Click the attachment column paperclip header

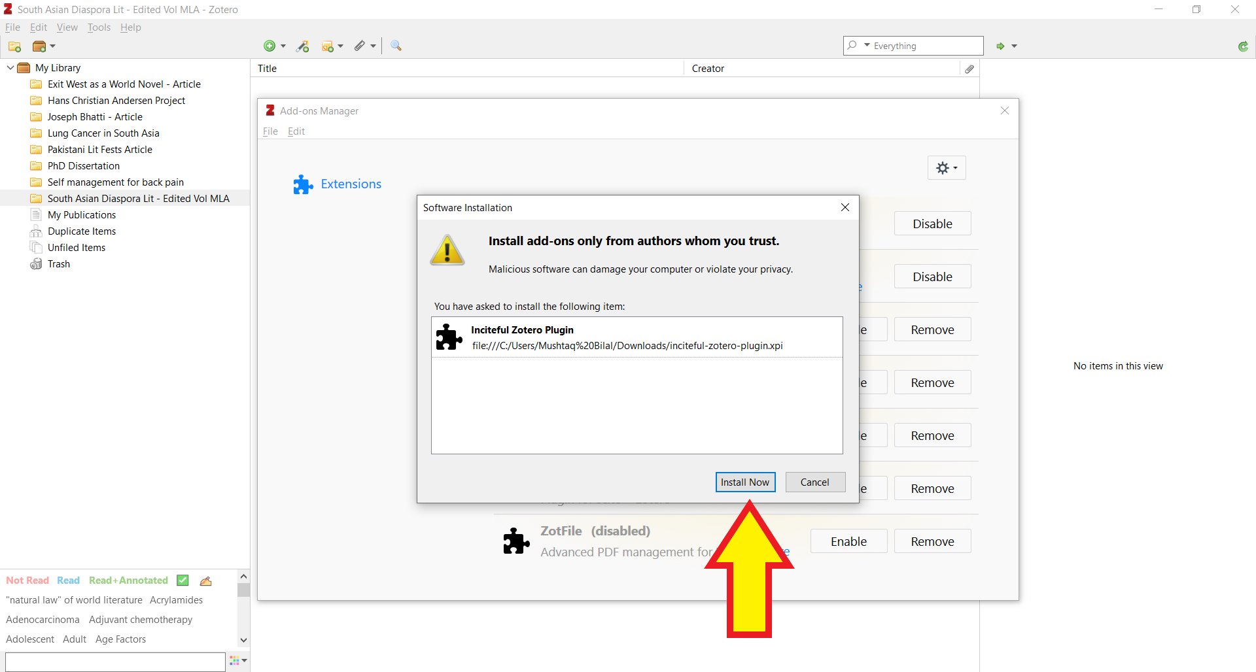pyautogui.click(x=969, y=69)
